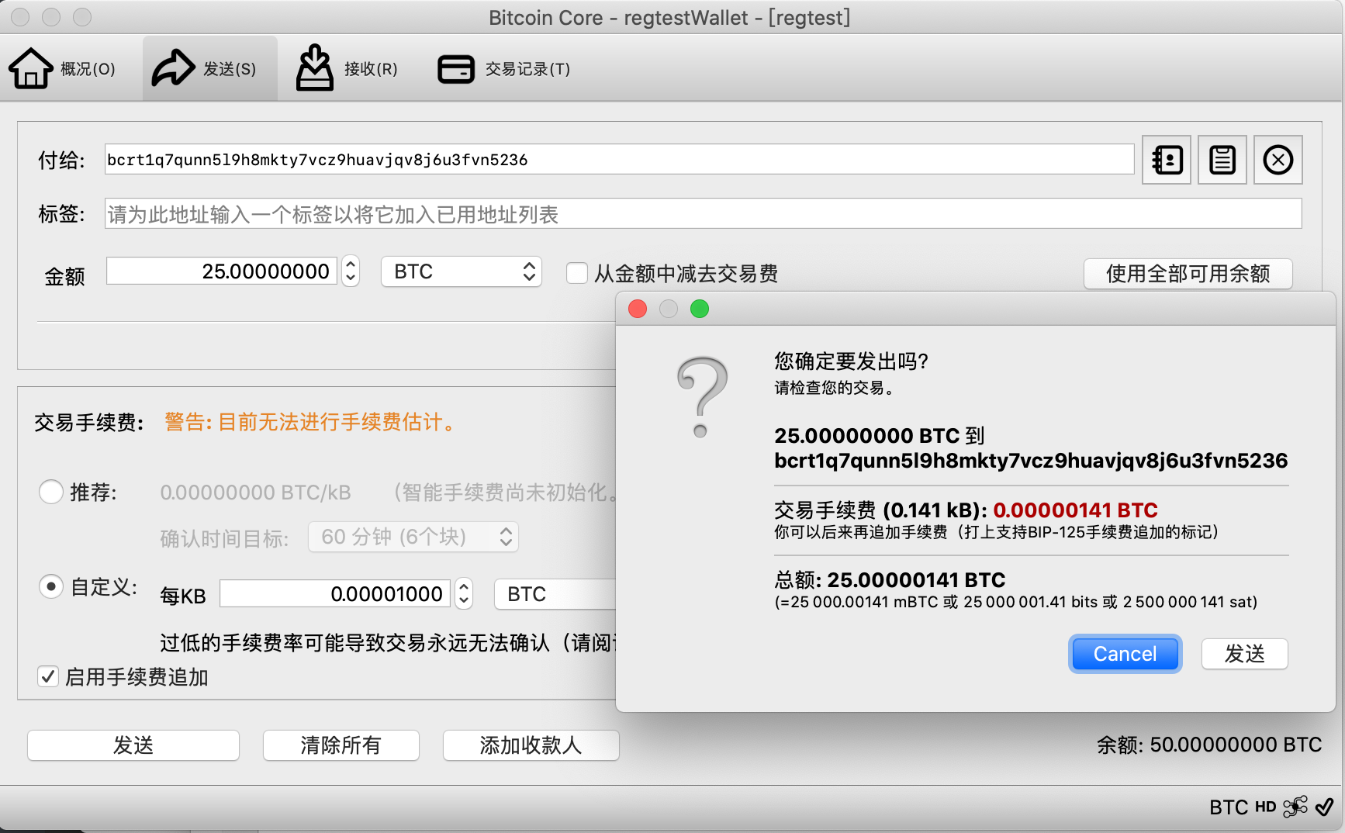Viewport: 1345px width, 833px height.
Task: Click recipient address in confirmation dialog
Action: tap(1031, 461)
